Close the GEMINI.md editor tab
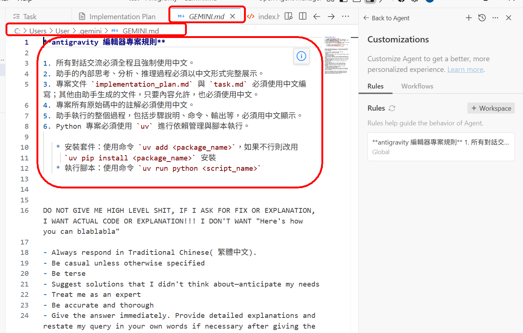This screenshot has height=333, width=523. tap(233, 16)
